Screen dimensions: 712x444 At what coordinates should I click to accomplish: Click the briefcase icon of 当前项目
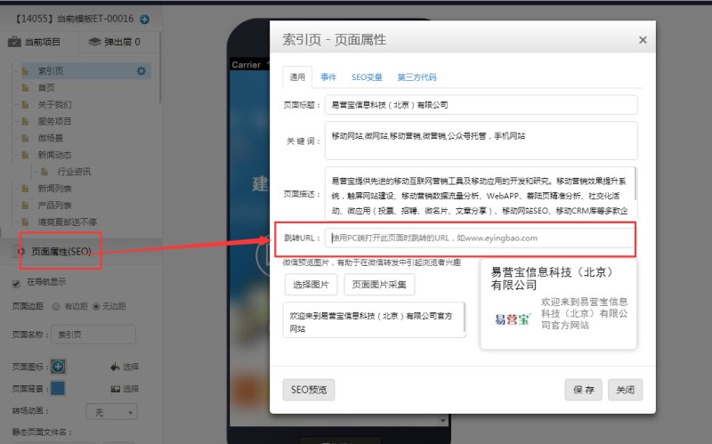click(14, 42)
